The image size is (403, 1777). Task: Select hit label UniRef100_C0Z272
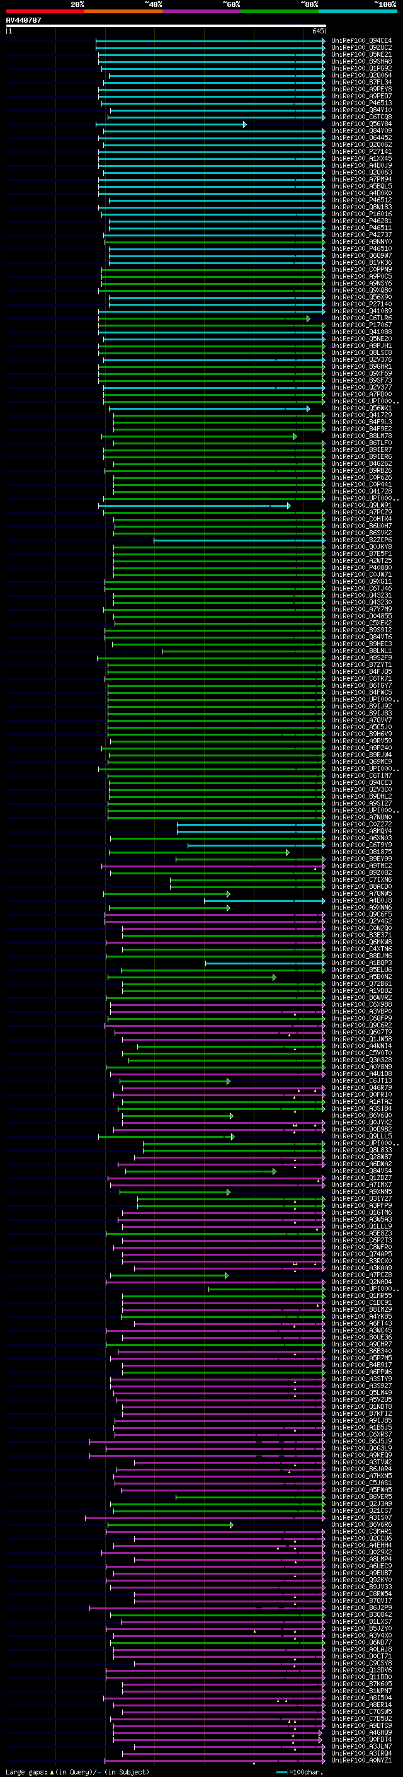(361, 825)
